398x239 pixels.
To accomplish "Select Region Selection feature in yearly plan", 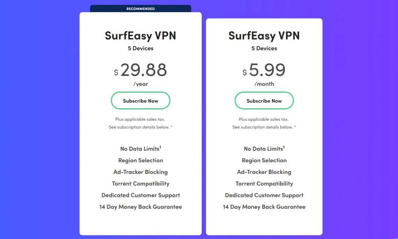I will click(141, 160).
